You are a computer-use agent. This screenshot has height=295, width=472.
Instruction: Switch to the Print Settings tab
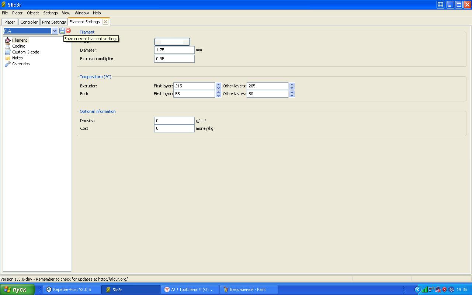pos(54,22)
